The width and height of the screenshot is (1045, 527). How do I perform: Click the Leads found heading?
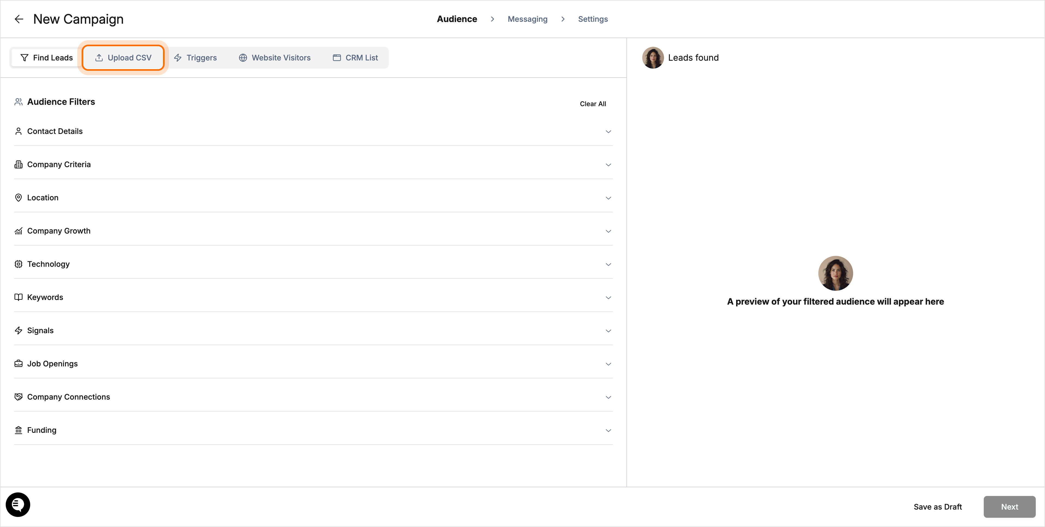693,58
